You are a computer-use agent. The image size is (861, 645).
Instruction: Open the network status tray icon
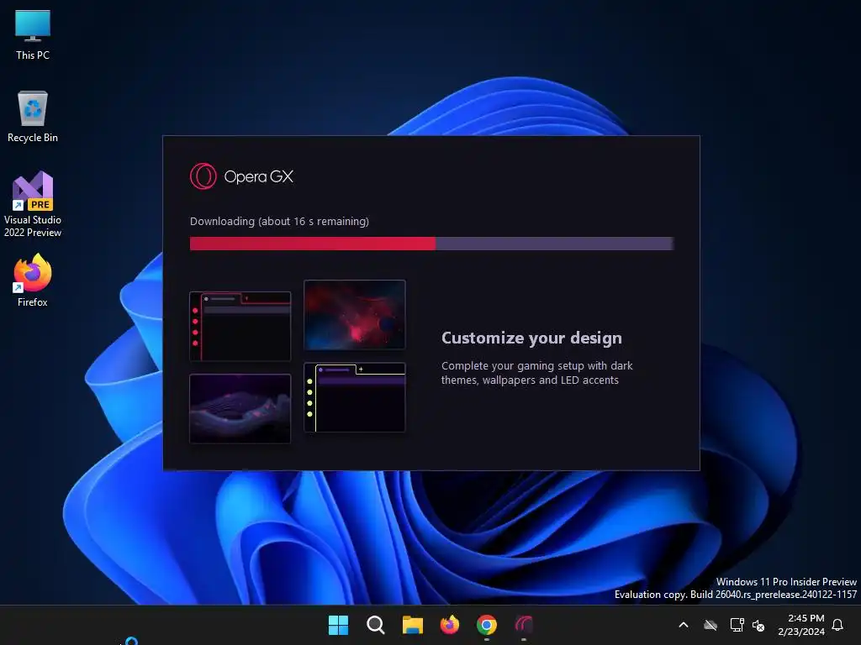coord(737,625)
